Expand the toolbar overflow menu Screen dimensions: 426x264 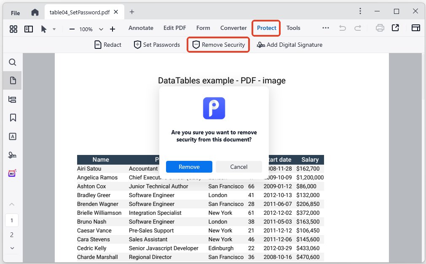tap(325, 27)
